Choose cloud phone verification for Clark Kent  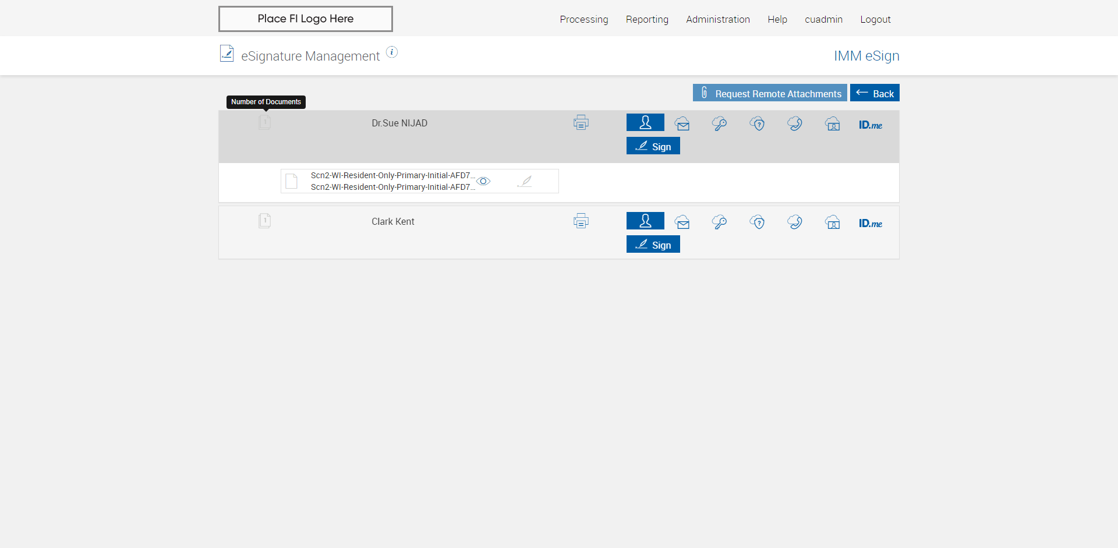tap(795, 222)
